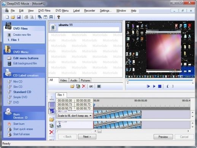Screen dimensions: 197x148
Task: Click the DVD Films film reel icon
Action: (8, 26)
